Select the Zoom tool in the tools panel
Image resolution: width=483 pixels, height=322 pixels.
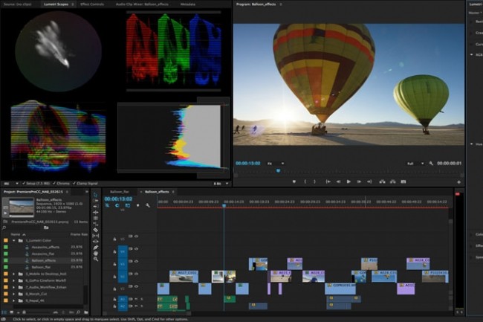[96, 259]
